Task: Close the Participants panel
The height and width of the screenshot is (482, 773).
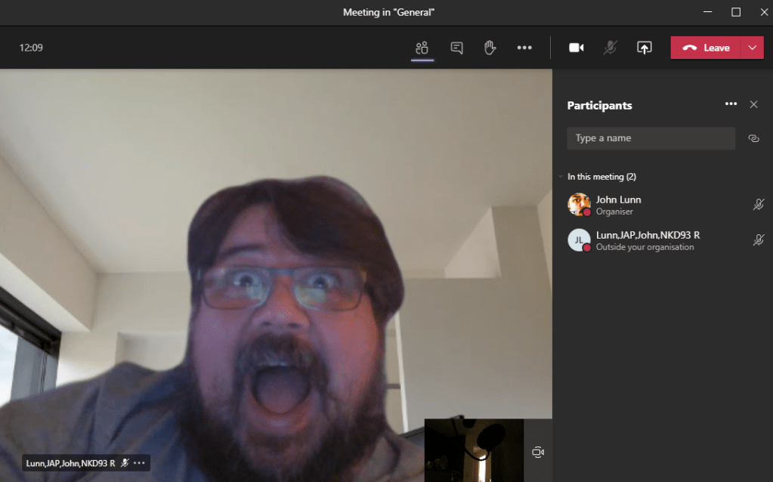Action: point(753,105)
